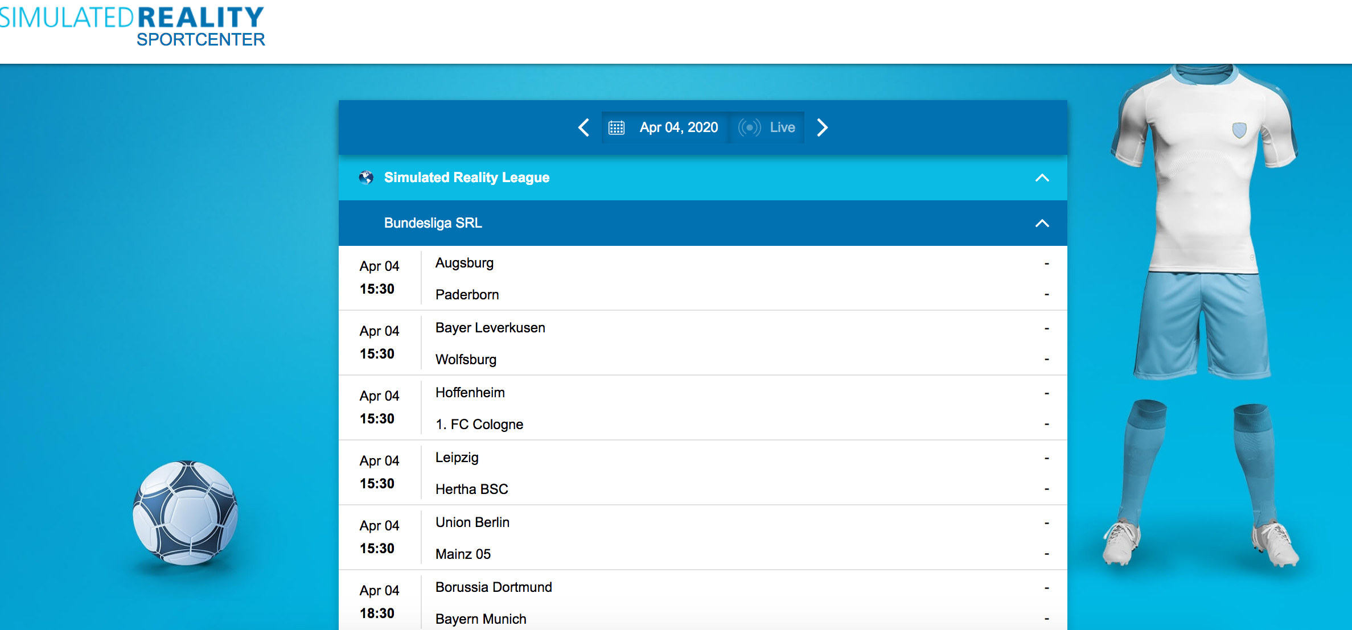Toggle Live matches filter

(782, 127)
